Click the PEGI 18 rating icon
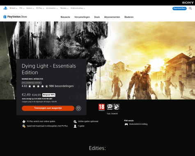The width and height of the screenshot is (195, 156). coord(101,107)
